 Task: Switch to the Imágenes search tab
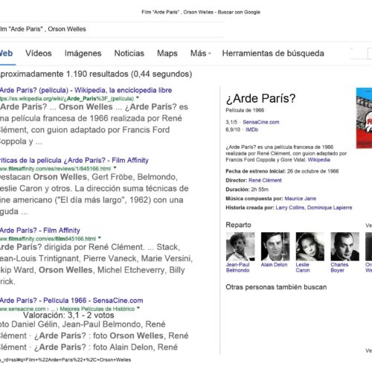click(83, 54)
